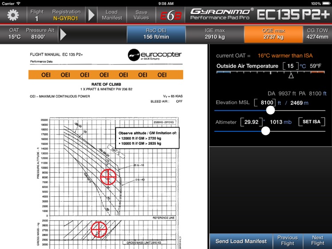The width and height of the screenshot is (332, 249).
Task: Click 'Observe altitude / GM limitation' note box
Action: (x=147, y=138)
